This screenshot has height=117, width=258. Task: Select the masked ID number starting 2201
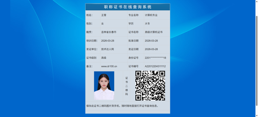(155, 58)
